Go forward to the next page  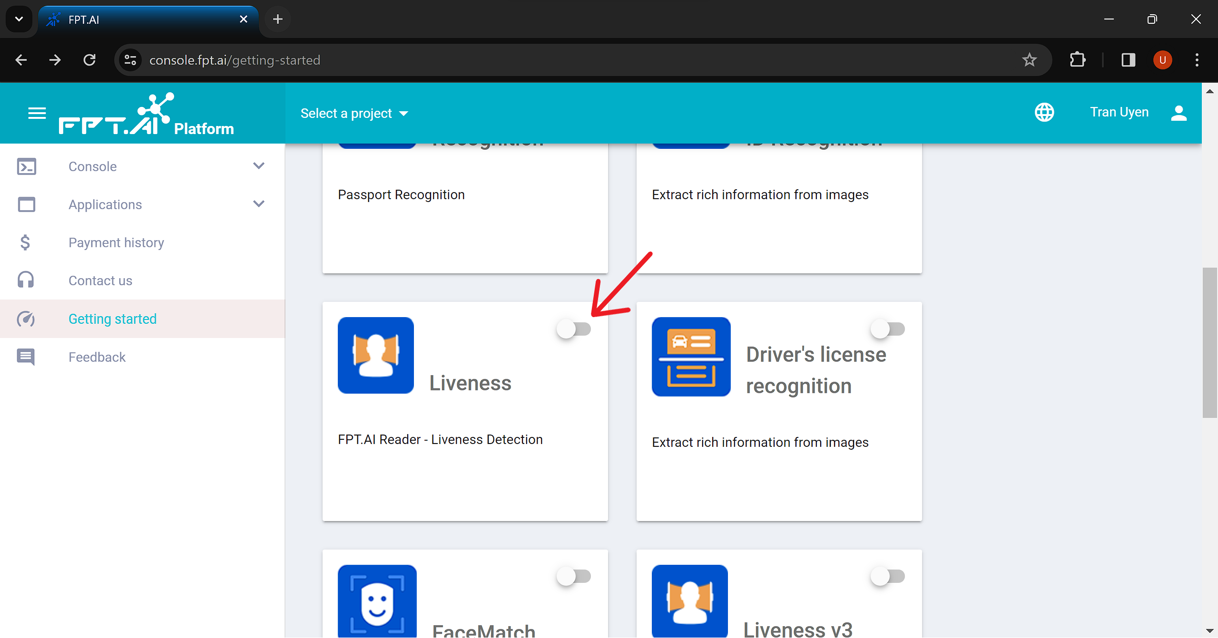tap(55, 60)
